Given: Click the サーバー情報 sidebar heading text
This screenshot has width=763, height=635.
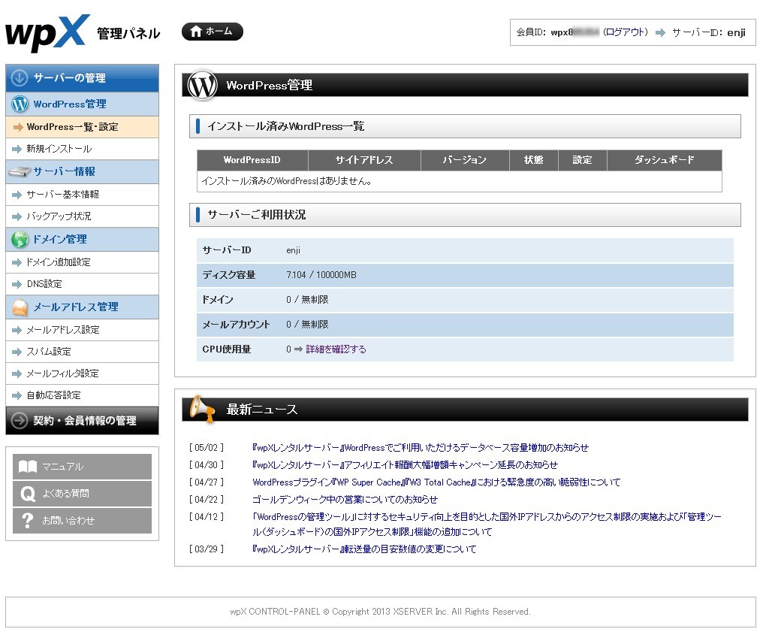Looking at the screenshot, I should click(65, 171).
